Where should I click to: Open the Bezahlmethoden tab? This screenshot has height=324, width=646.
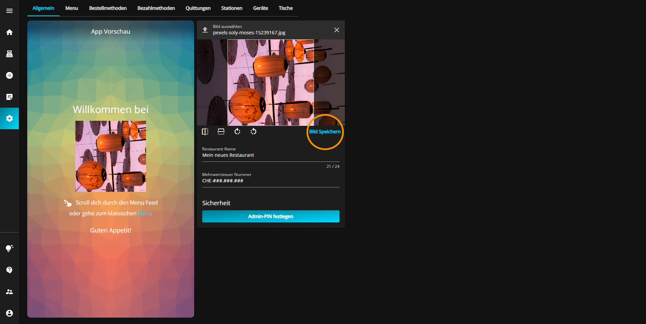click(156, 8)
